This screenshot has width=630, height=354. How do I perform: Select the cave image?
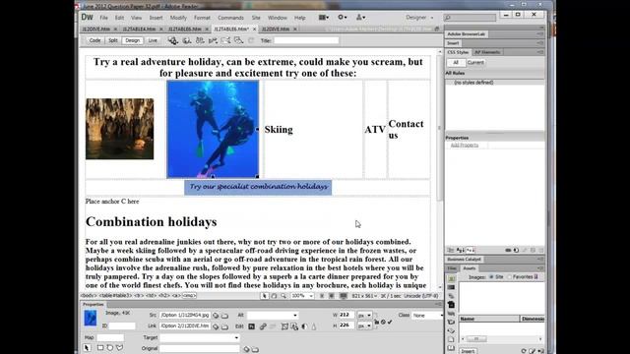coord(119,129)
